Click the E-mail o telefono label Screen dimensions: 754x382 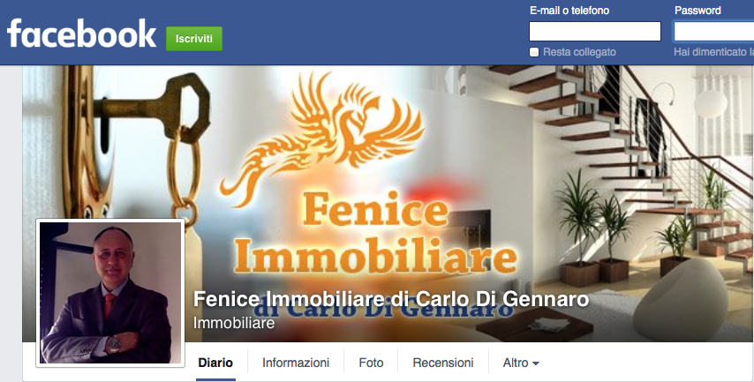pyautogui.click(x=569, y=11)
